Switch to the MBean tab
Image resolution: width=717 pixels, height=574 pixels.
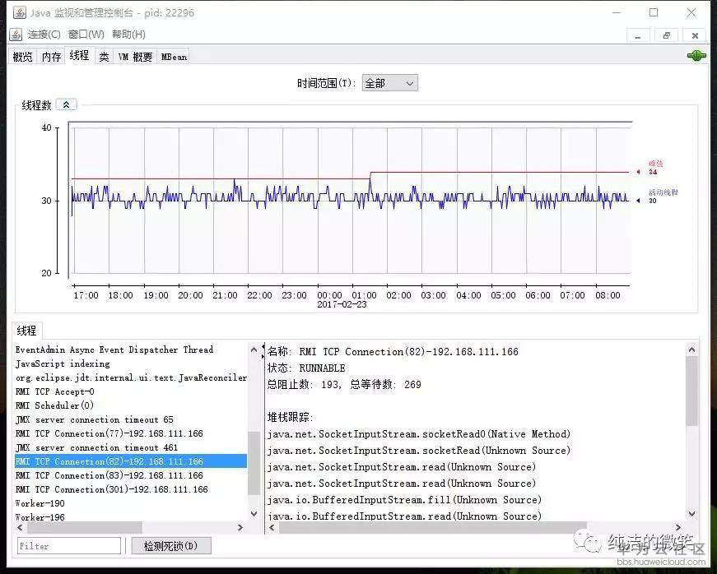pos(174,57)
